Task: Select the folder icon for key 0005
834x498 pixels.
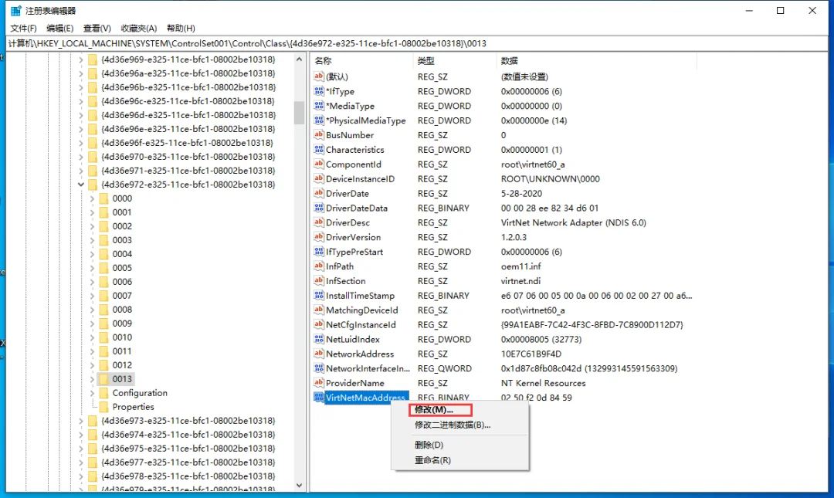Action: 103,268
